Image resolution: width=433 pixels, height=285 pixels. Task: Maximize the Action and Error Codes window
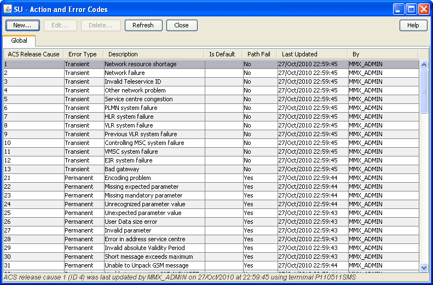point(411,9)
